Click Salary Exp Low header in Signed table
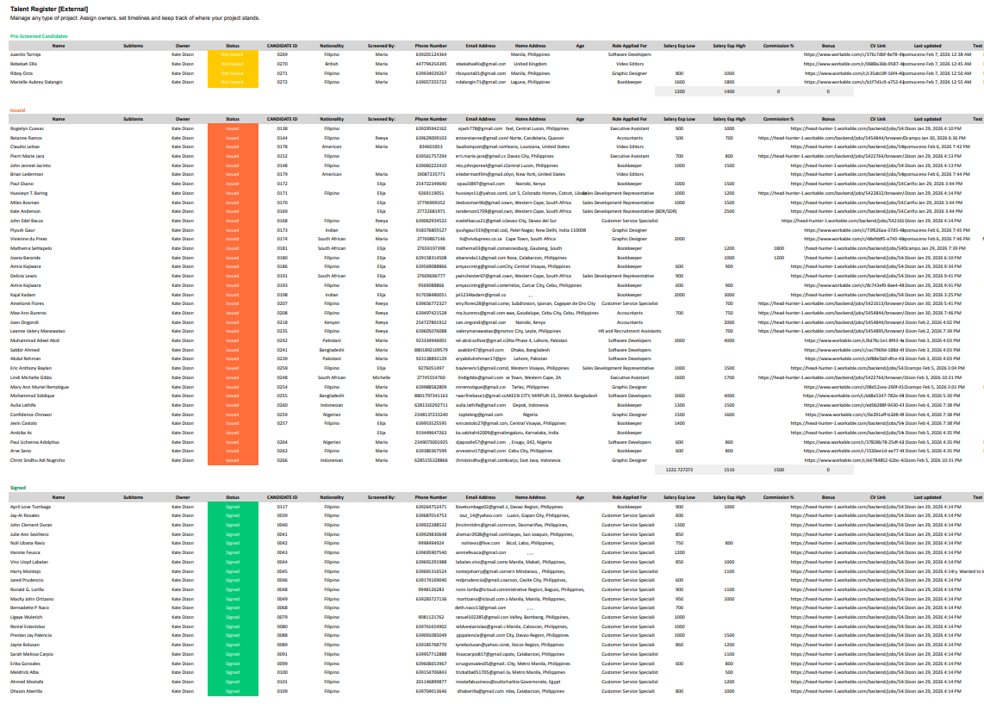984x704 pixels. pyautogui.click(x=680, y=497)
